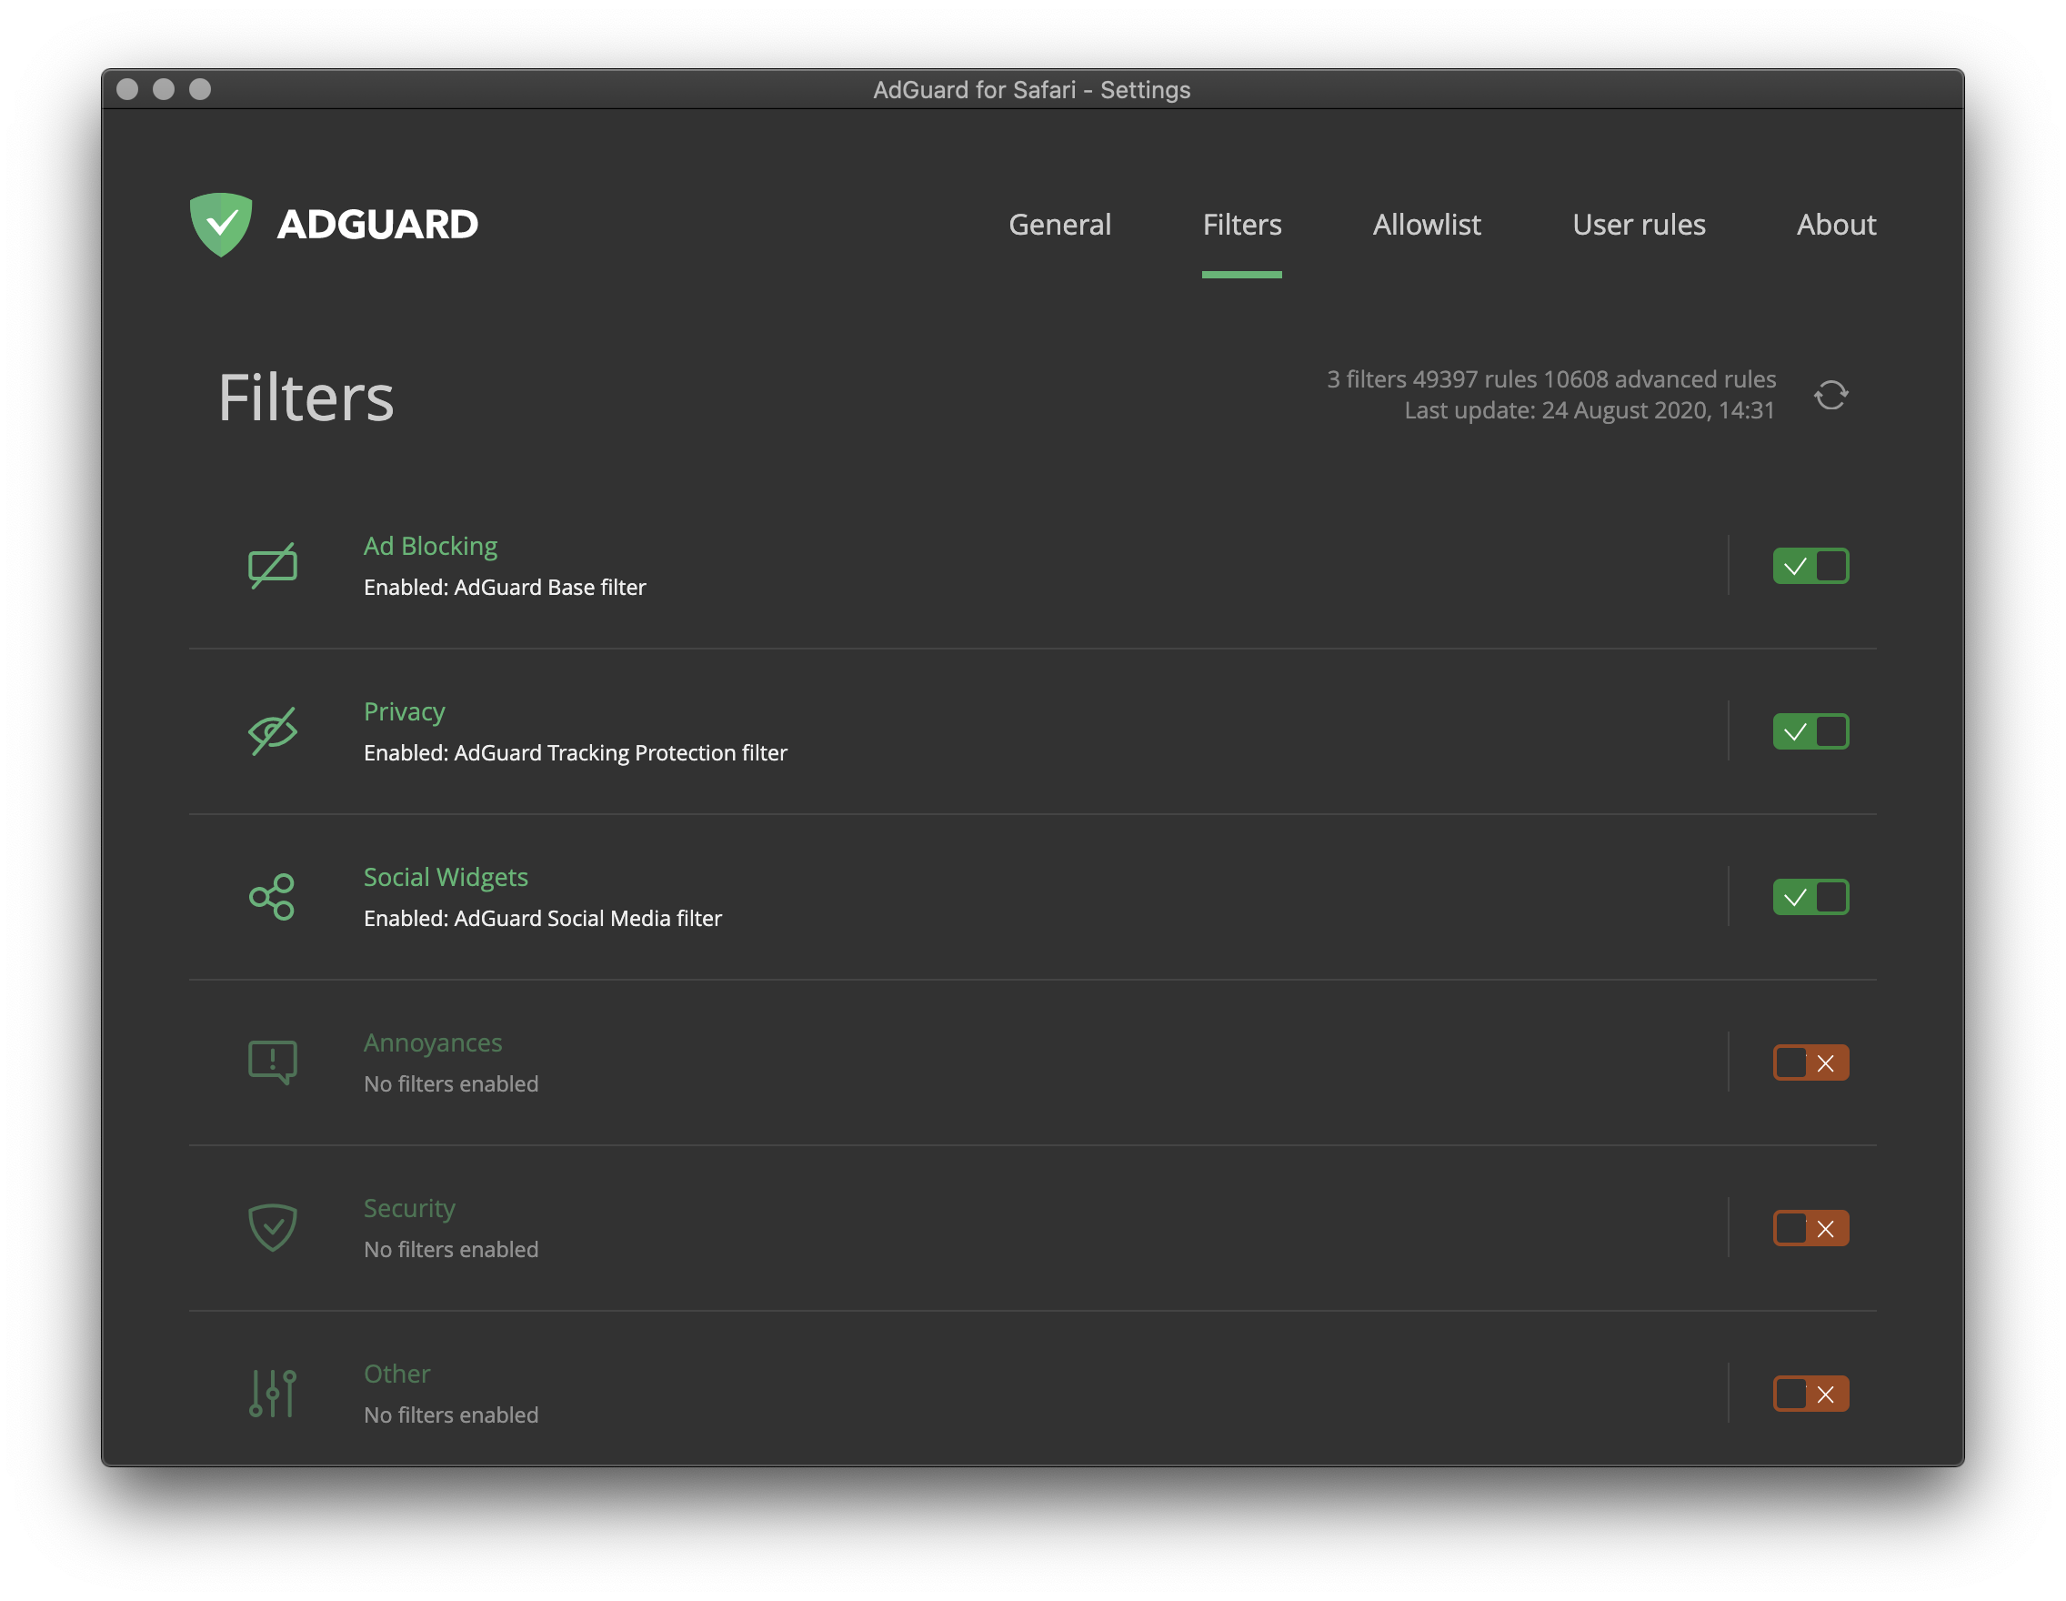Click the window title 'AdGuard for Safari - Settings'
Screen dimensions: 2066x1601
pos(1032,90)
